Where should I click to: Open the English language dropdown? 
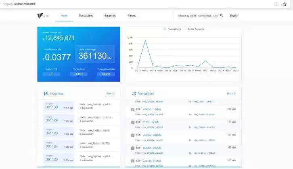coord(234,16)
